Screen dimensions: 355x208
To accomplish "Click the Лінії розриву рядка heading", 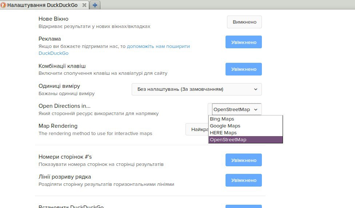I will 65,177.
